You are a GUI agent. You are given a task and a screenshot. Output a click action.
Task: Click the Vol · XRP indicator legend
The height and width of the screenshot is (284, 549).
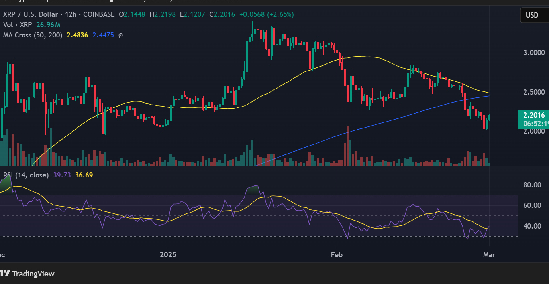tap(18, 25)
